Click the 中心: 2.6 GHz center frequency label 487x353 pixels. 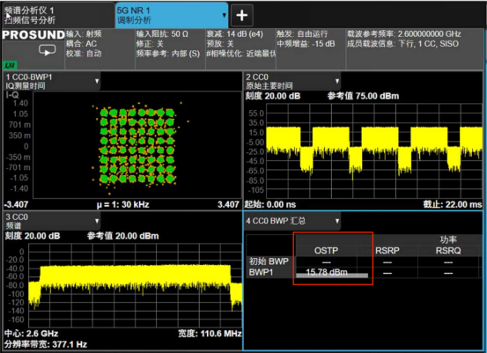tap(32, 334)
